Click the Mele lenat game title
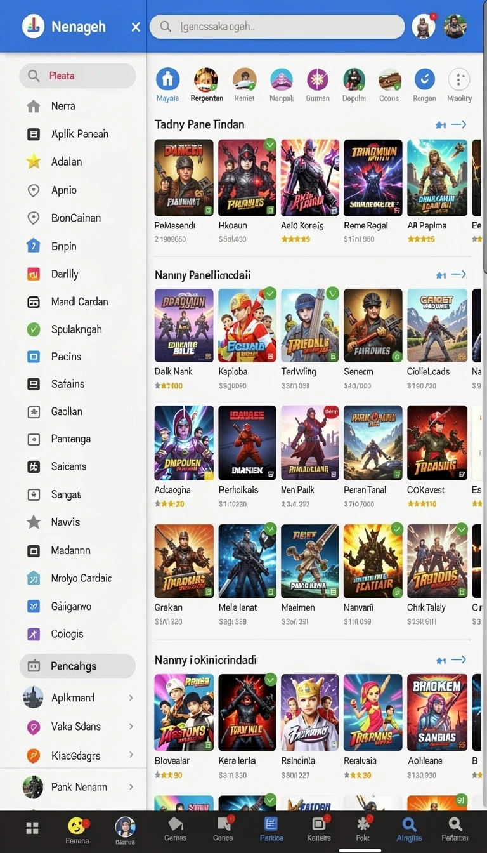 [238, 607]
